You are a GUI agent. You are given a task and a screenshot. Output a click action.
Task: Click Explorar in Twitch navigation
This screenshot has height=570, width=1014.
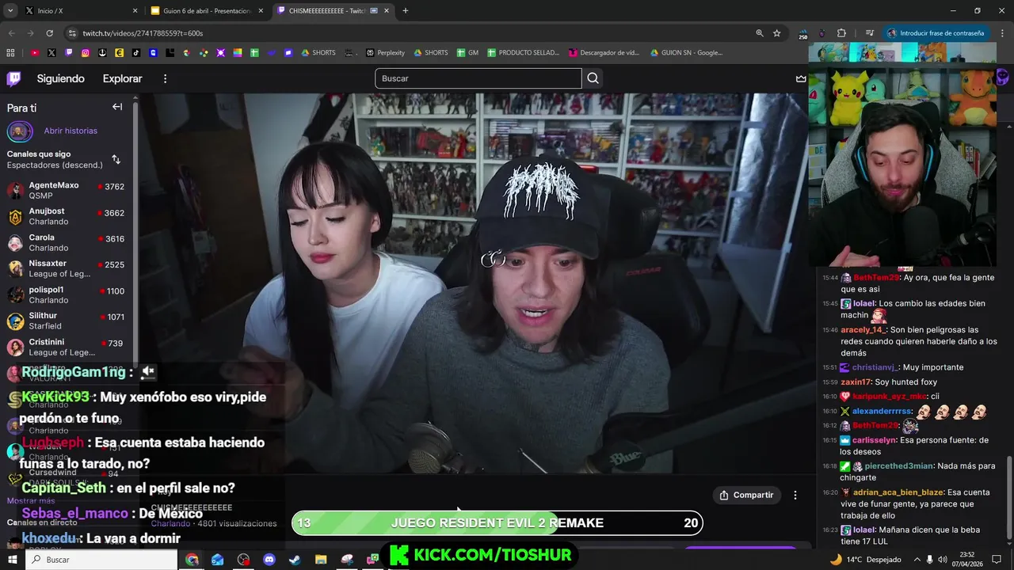coord(122,78)
